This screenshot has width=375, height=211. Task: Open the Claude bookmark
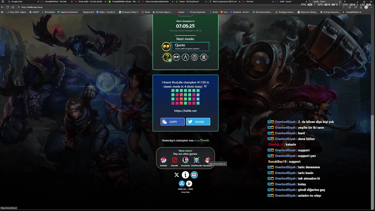pyautogui.click(x=146, y=12)
